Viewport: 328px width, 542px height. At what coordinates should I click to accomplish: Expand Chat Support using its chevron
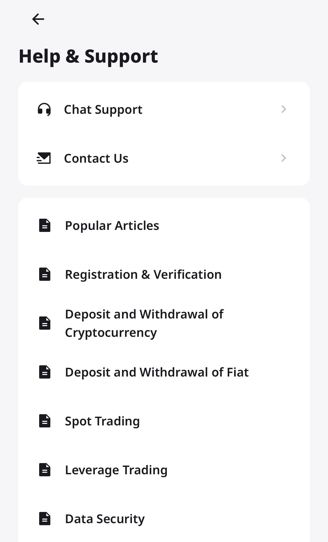tap(284, 109)
